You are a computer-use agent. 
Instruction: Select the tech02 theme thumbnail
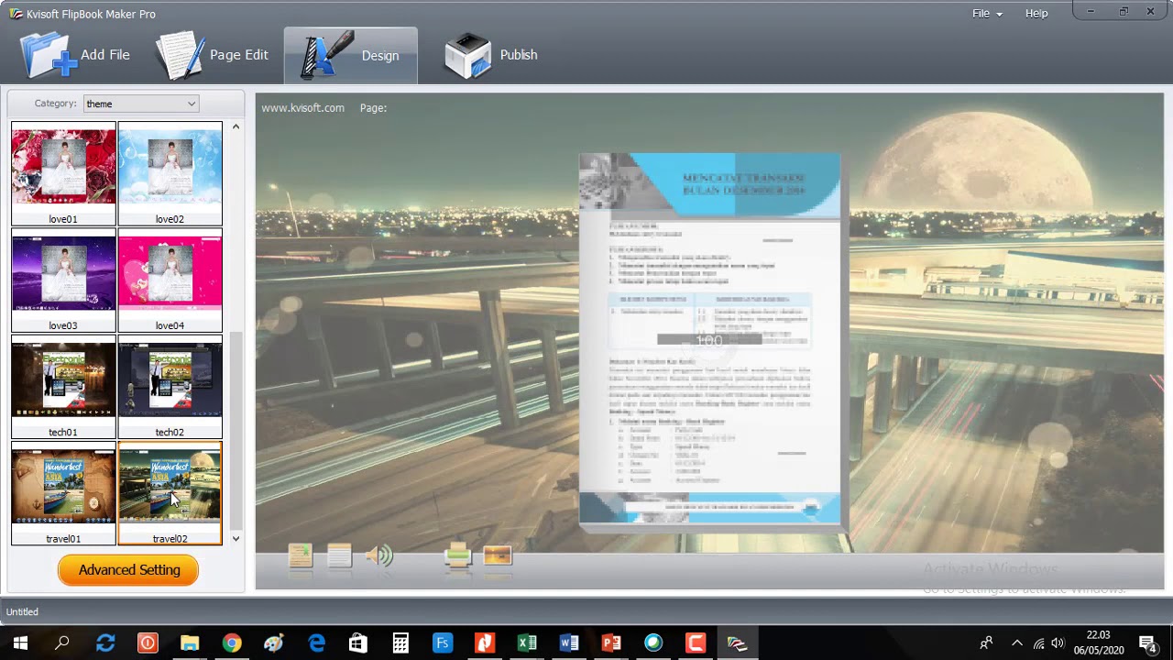[170, 387]
